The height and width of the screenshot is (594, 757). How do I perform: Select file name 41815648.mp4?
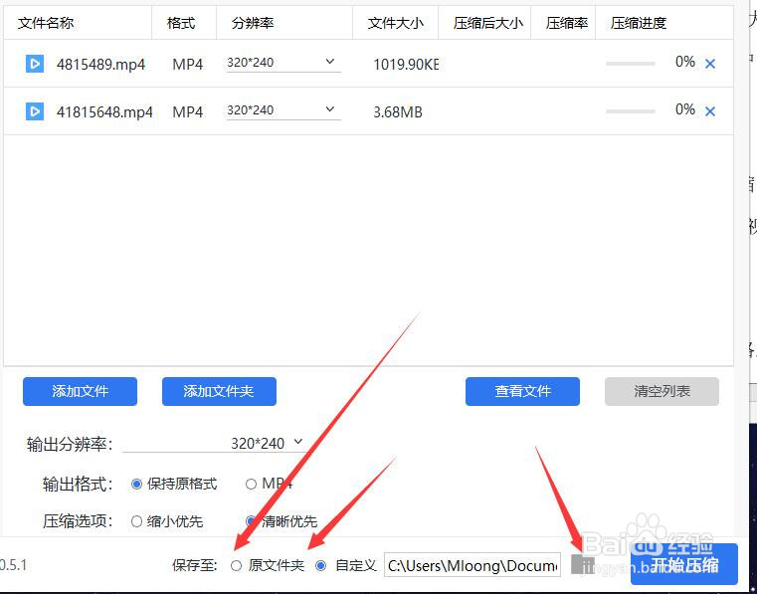[x=104, y=112]
